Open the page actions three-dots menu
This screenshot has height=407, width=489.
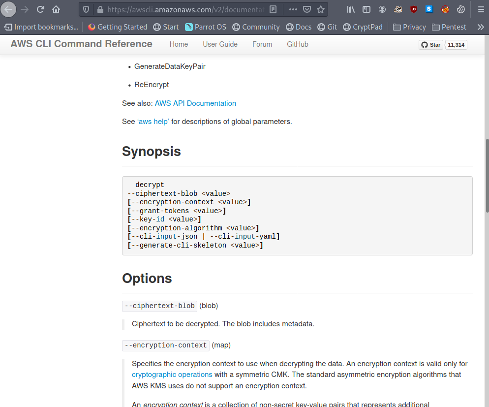pos(293,9)
